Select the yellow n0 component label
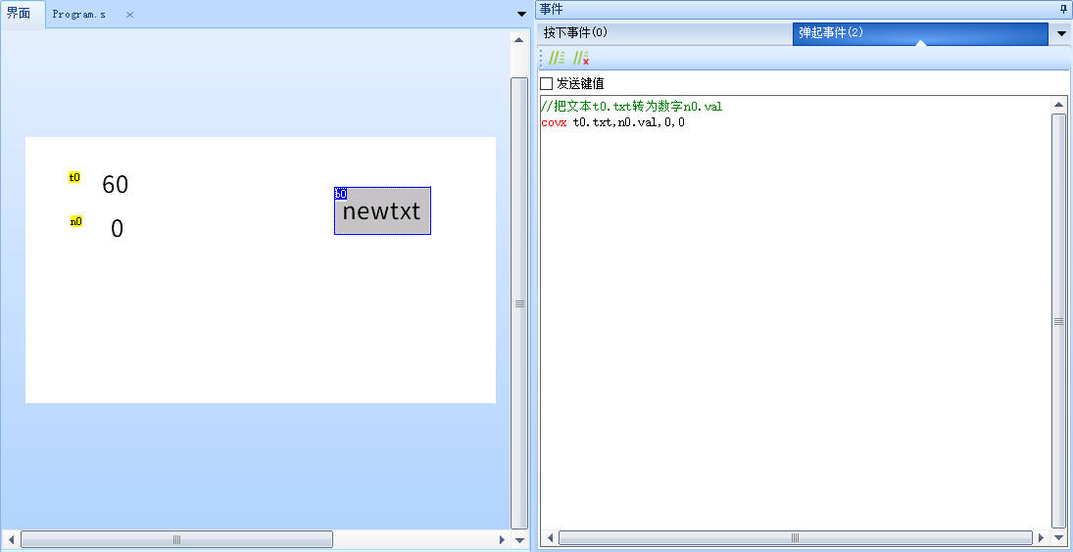Screen dimensions: 1073x552 pyautogui.click(x=75, y=221)
